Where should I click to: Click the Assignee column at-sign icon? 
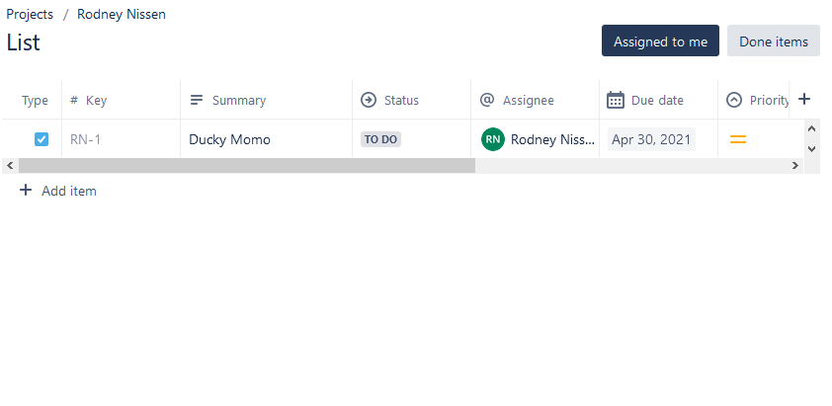click(x=487, y=100)
